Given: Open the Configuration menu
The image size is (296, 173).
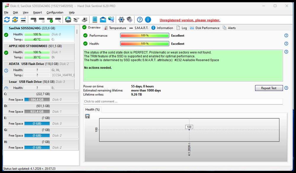Looking at the screenshot, I should [55, 12].
